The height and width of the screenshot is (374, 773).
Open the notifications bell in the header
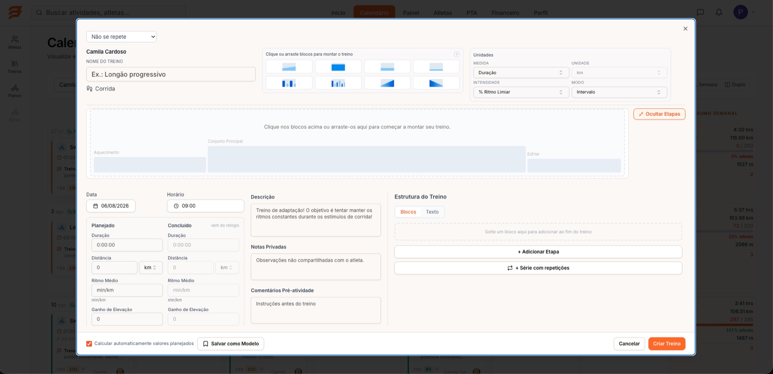click(719, 12)
